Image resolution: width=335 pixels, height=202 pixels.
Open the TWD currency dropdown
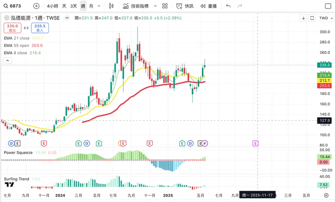tap(326, 18)
